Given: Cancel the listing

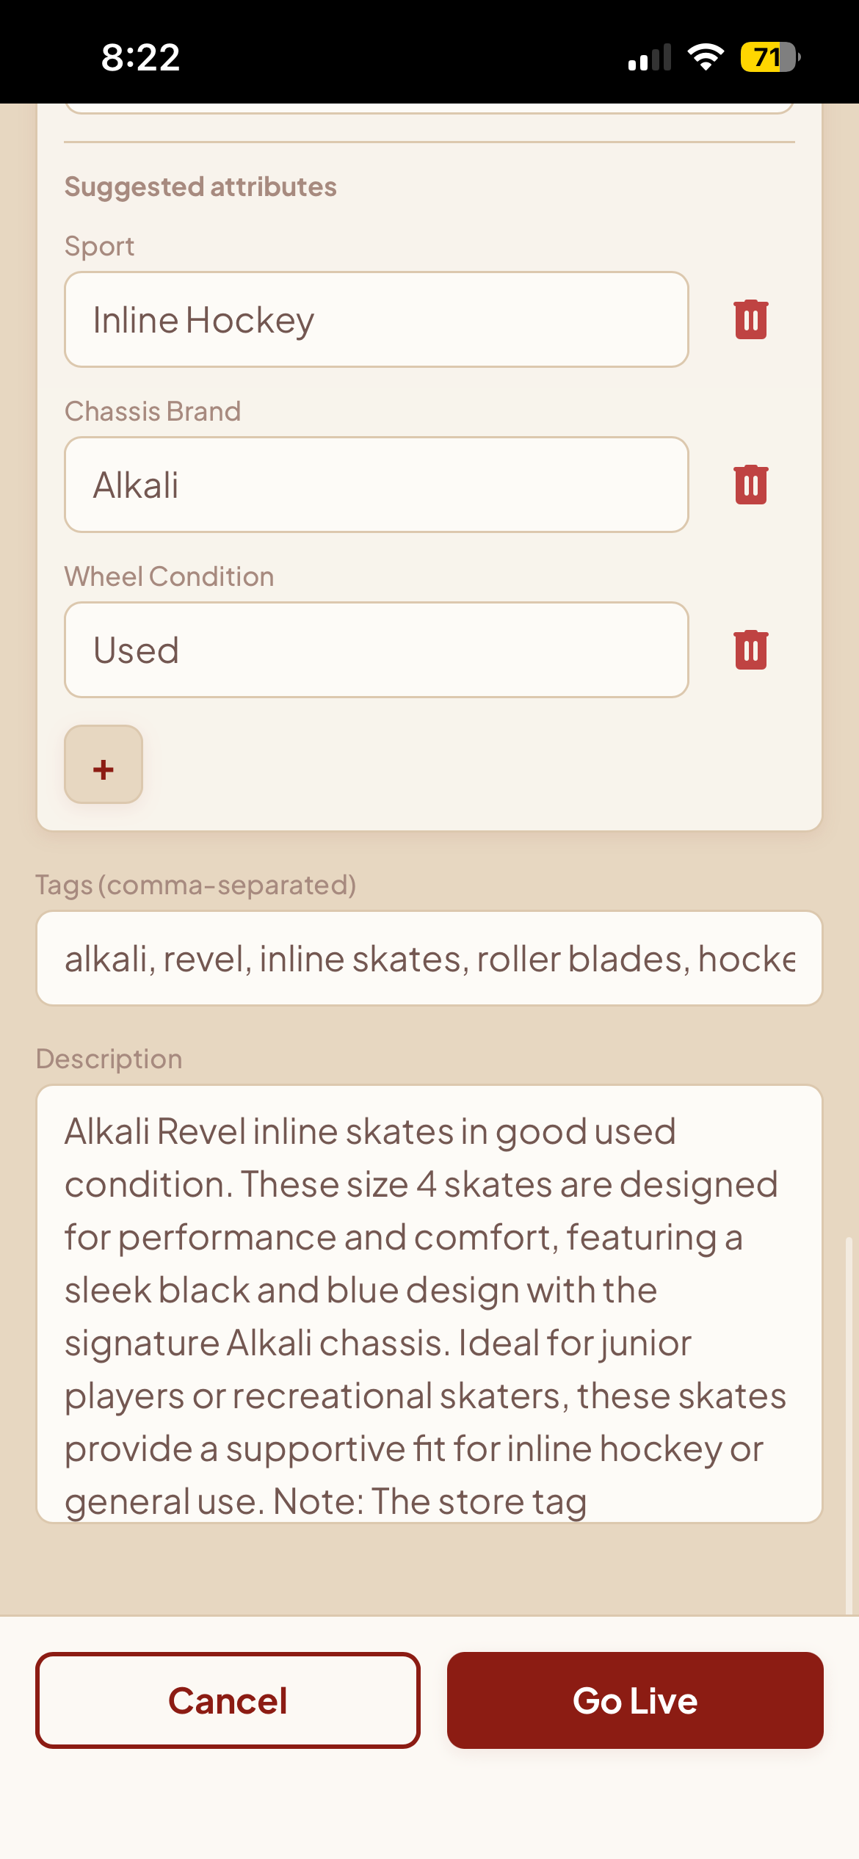Looking at the screenshot, I should point(228,1700).
